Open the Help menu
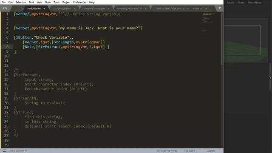 (92, 2)
